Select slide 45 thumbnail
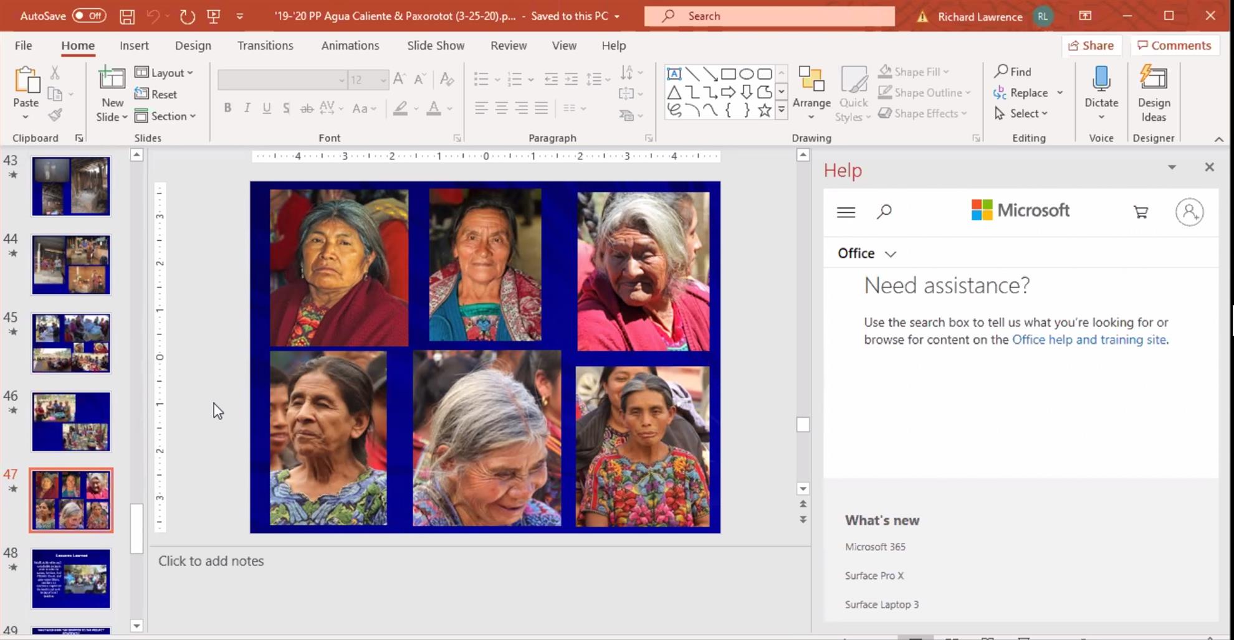Viewport: 1234px width, 640px height. click(x=71, y=343)
